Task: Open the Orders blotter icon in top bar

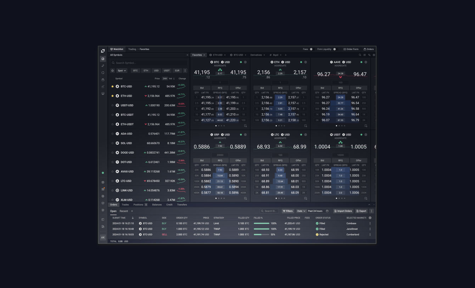Action: (369, 49)
